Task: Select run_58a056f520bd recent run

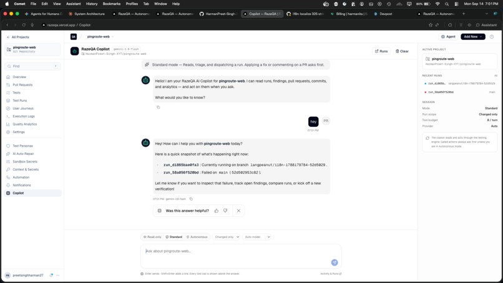Action: click(459, 92)
